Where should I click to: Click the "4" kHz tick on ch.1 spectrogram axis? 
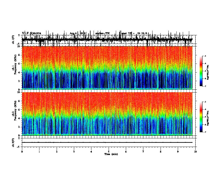point(19,72)
